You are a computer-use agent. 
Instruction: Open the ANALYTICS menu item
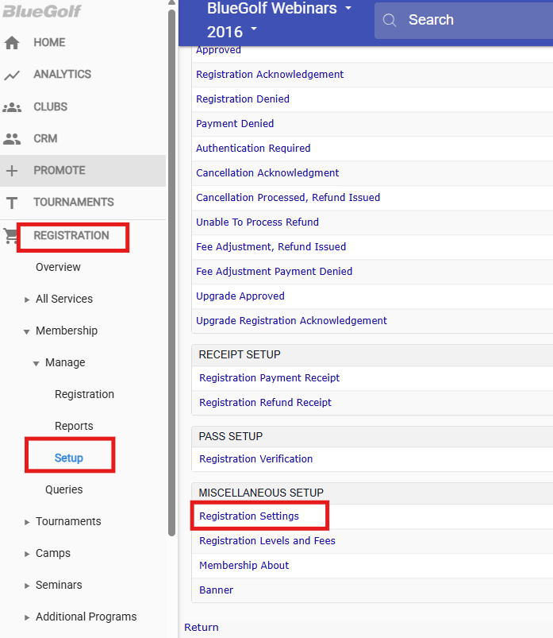click(x=63, y=74)
